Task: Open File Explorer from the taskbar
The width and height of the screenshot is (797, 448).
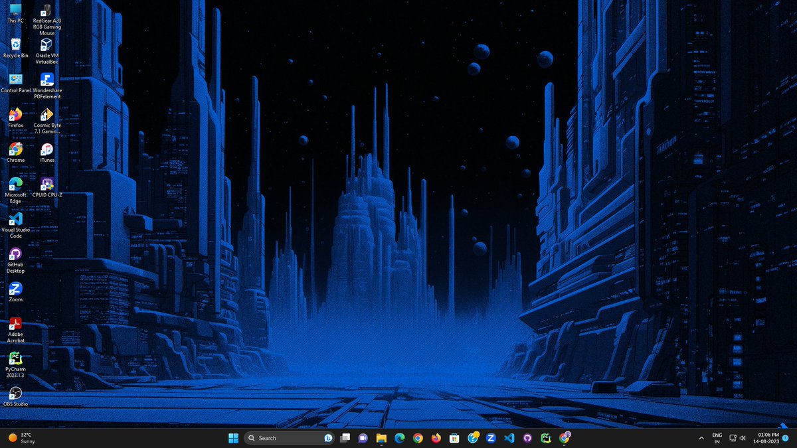Action: coord(381,438)
